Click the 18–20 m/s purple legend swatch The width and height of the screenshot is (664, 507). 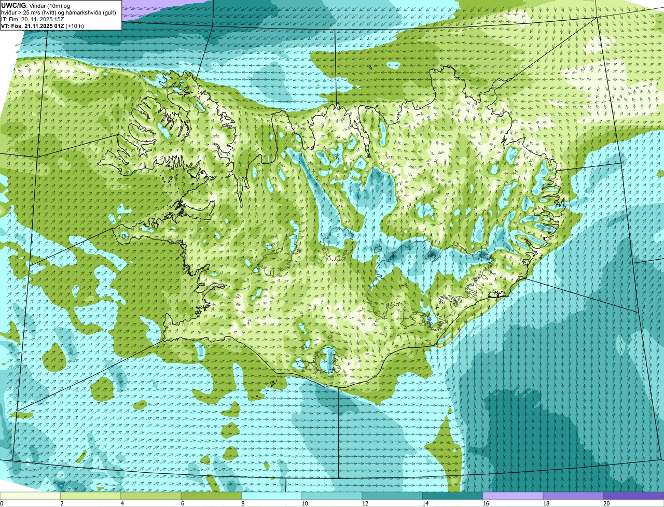(573, 496)
